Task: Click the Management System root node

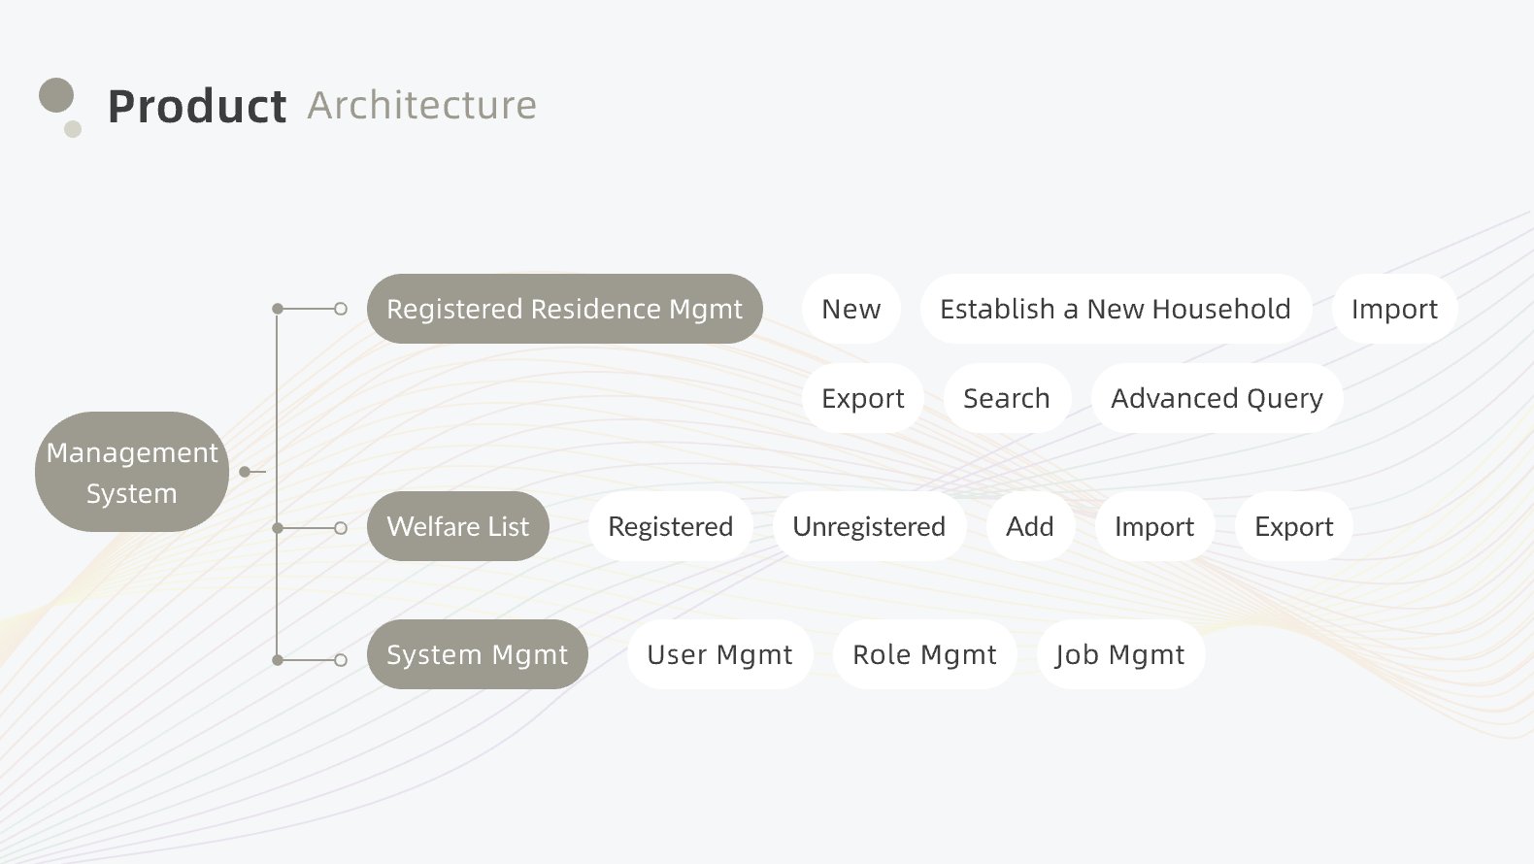Action: point(132,472)
